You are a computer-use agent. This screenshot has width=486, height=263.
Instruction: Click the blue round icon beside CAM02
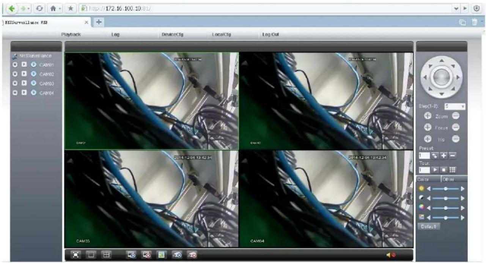33,74
